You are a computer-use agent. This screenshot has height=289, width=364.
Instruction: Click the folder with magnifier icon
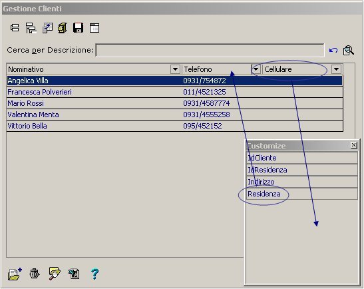(x=55, y=274)
